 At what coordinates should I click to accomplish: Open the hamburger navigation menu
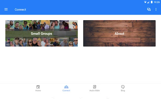pos(6,9)
